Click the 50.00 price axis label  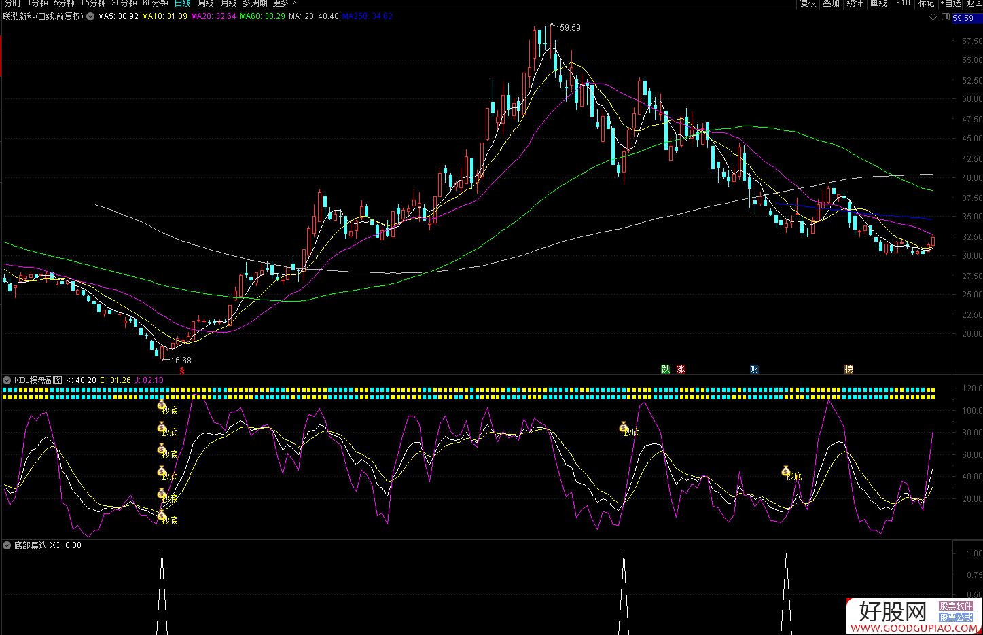pos(972,99)
